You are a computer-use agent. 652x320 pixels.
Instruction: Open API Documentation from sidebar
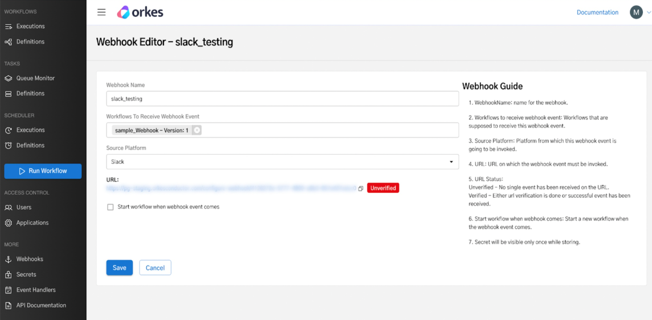pyautogui.click(x=41, y=305)
